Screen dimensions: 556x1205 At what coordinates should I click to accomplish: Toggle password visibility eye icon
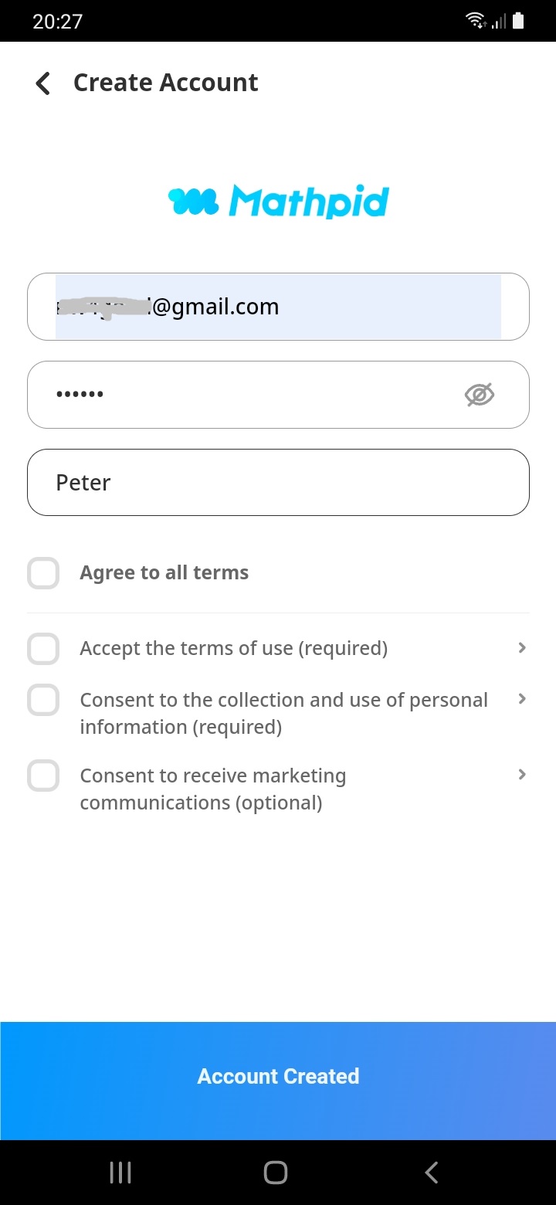point(479,395)
